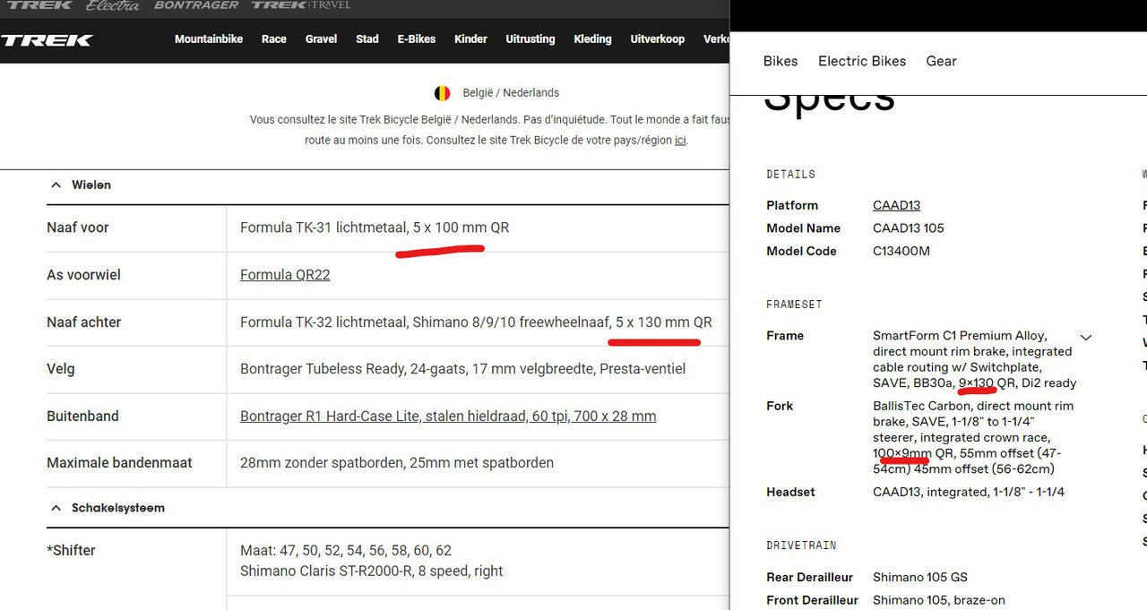Click the 'Velg' row label
The width and height of the screenshot is (1147, 610).
(61, 369)
